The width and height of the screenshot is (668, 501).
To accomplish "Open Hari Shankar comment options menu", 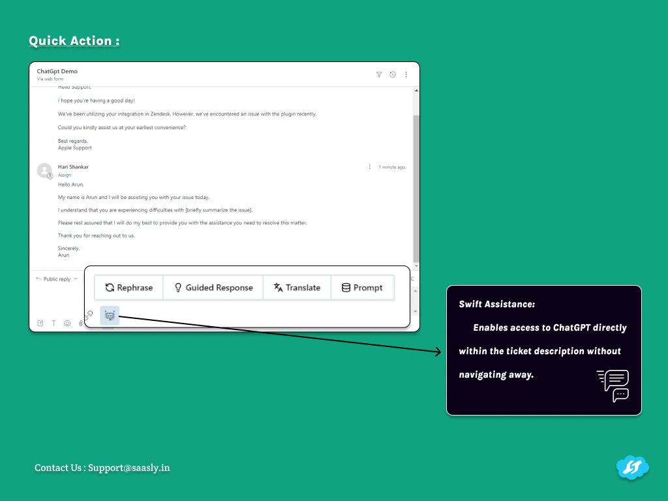I will point(370,167).
